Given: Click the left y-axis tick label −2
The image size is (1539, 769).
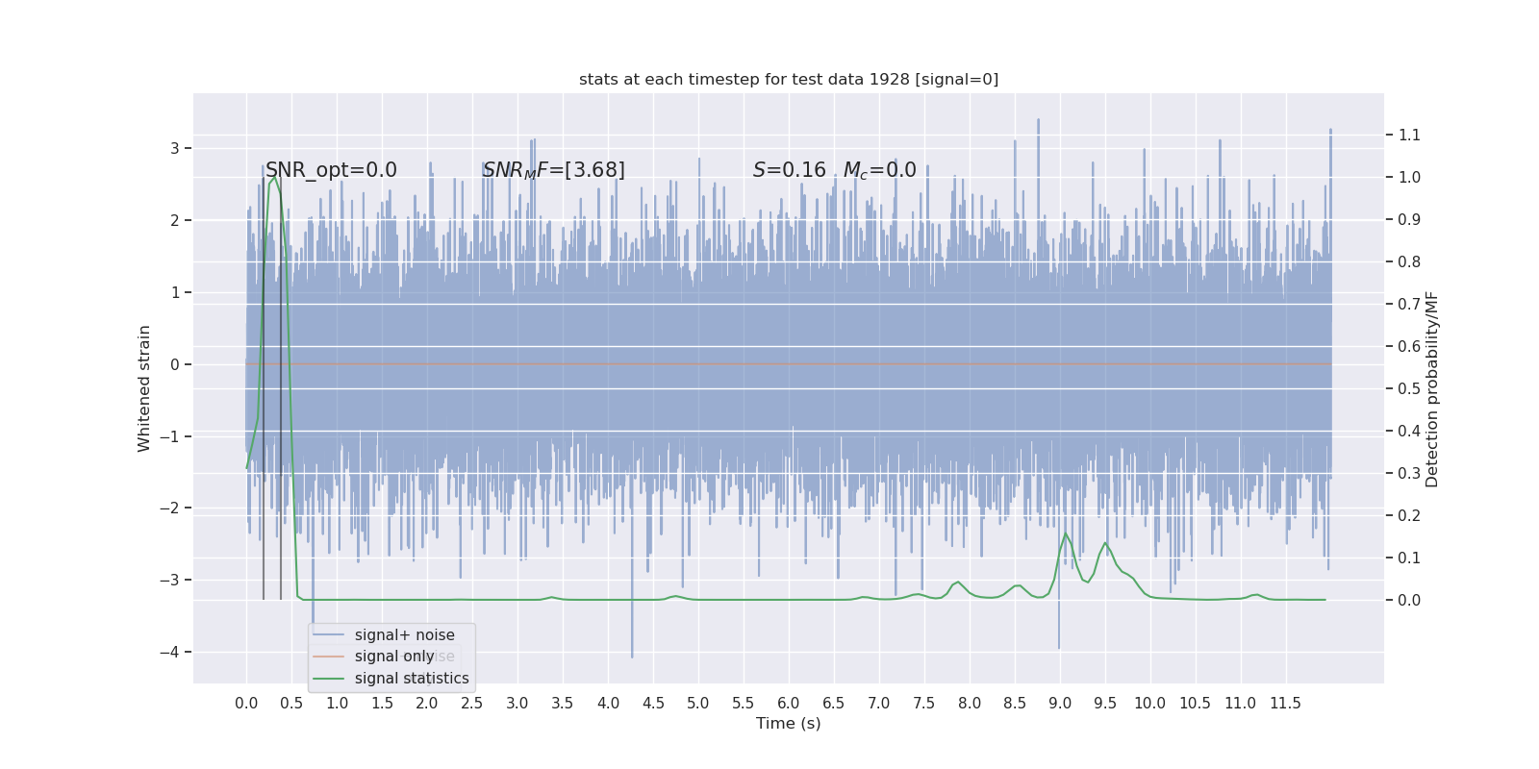Looking at the screenshot, I should [169, 509].
